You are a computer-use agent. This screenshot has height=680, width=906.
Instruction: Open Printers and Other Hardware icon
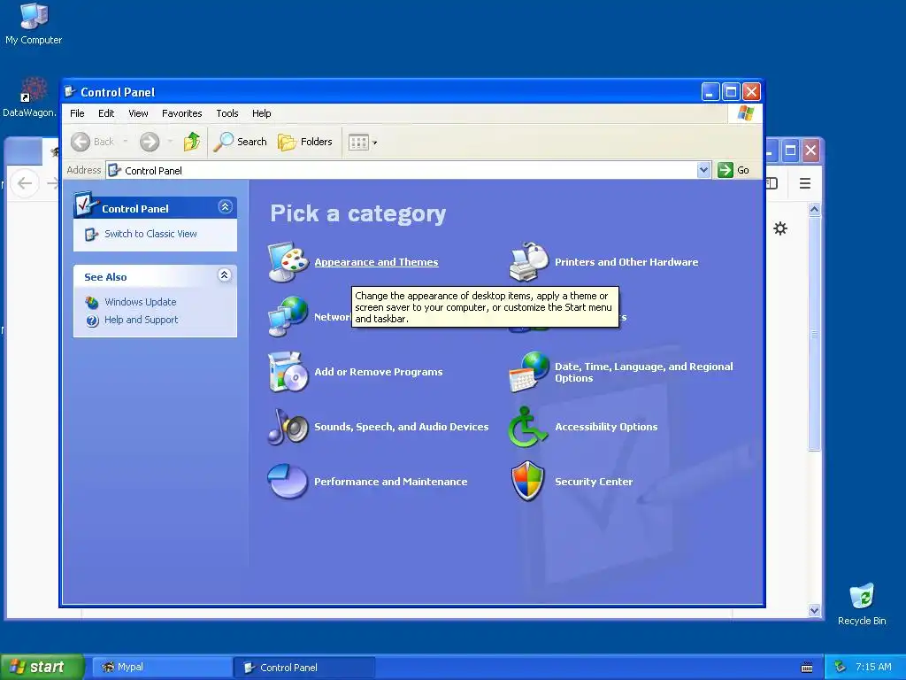click(x=529, y=262)
